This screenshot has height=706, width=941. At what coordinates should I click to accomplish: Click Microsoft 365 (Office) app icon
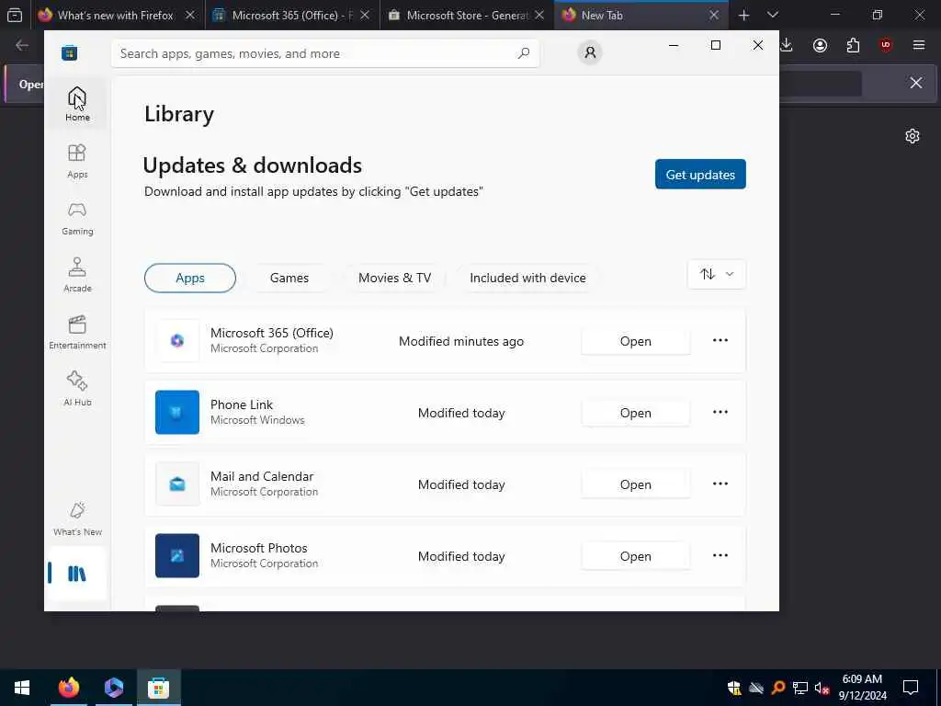(x=177, y=341)
